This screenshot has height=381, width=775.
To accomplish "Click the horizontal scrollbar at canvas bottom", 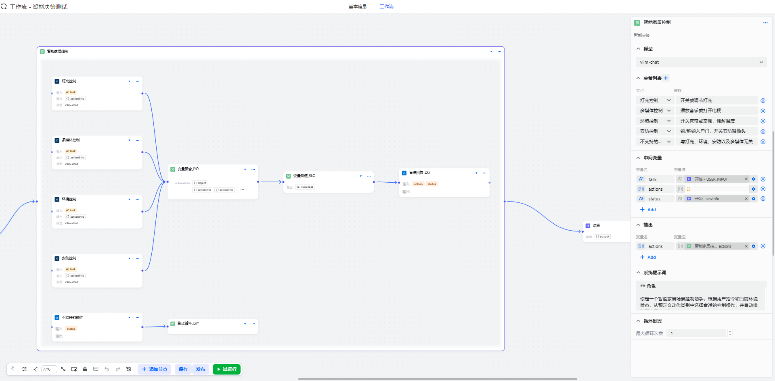I will coord(437,379).
